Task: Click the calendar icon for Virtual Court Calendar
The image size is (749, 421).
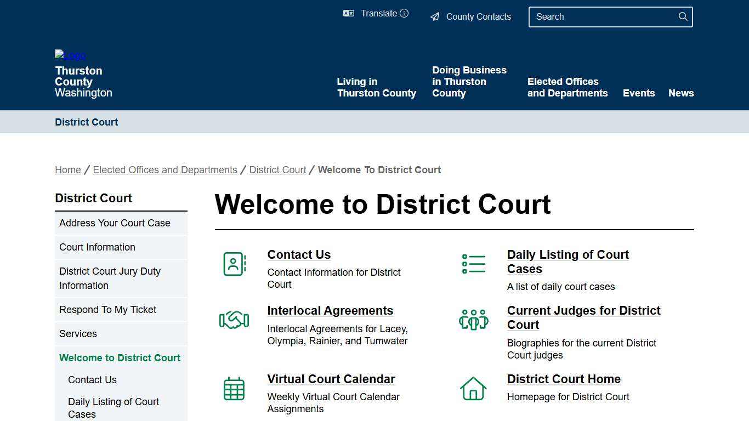Action: [234, 388]
